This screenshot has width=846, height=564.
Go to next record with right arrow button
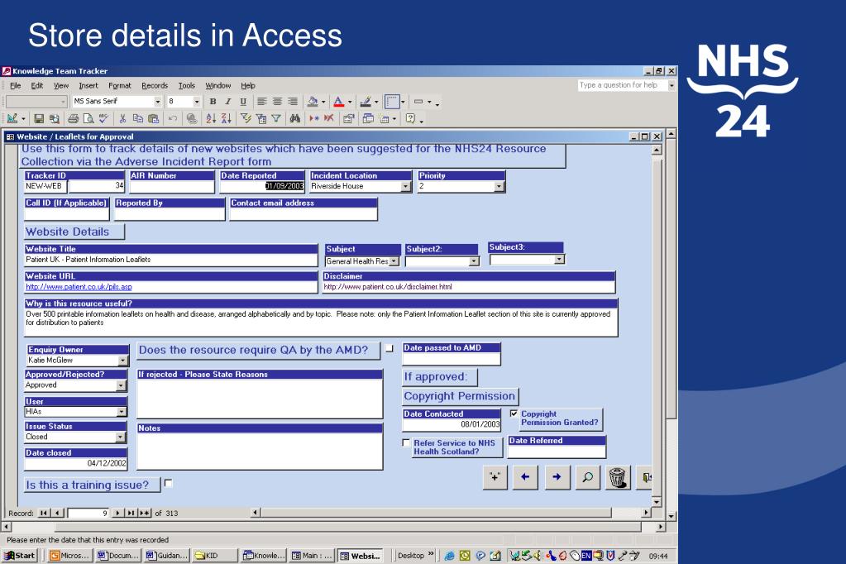pos(557,477)
